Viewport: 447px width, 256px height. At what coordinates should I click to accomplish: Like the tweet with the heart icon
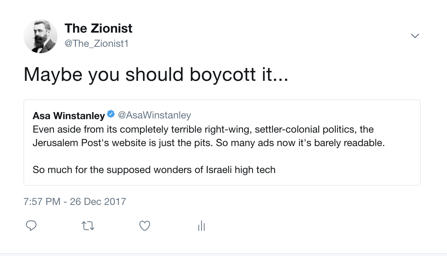point(145,226)
